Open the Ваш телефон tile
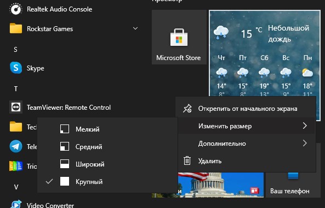Image resolution: width=325 pixels, height=208 pixels. pyautogui.click(x=293, y=185)
